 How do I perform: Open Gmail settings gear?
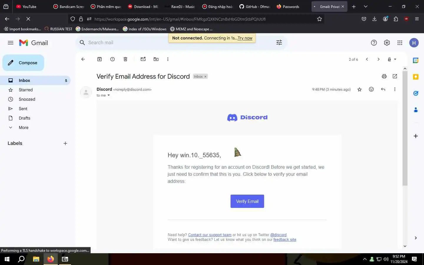387,43
